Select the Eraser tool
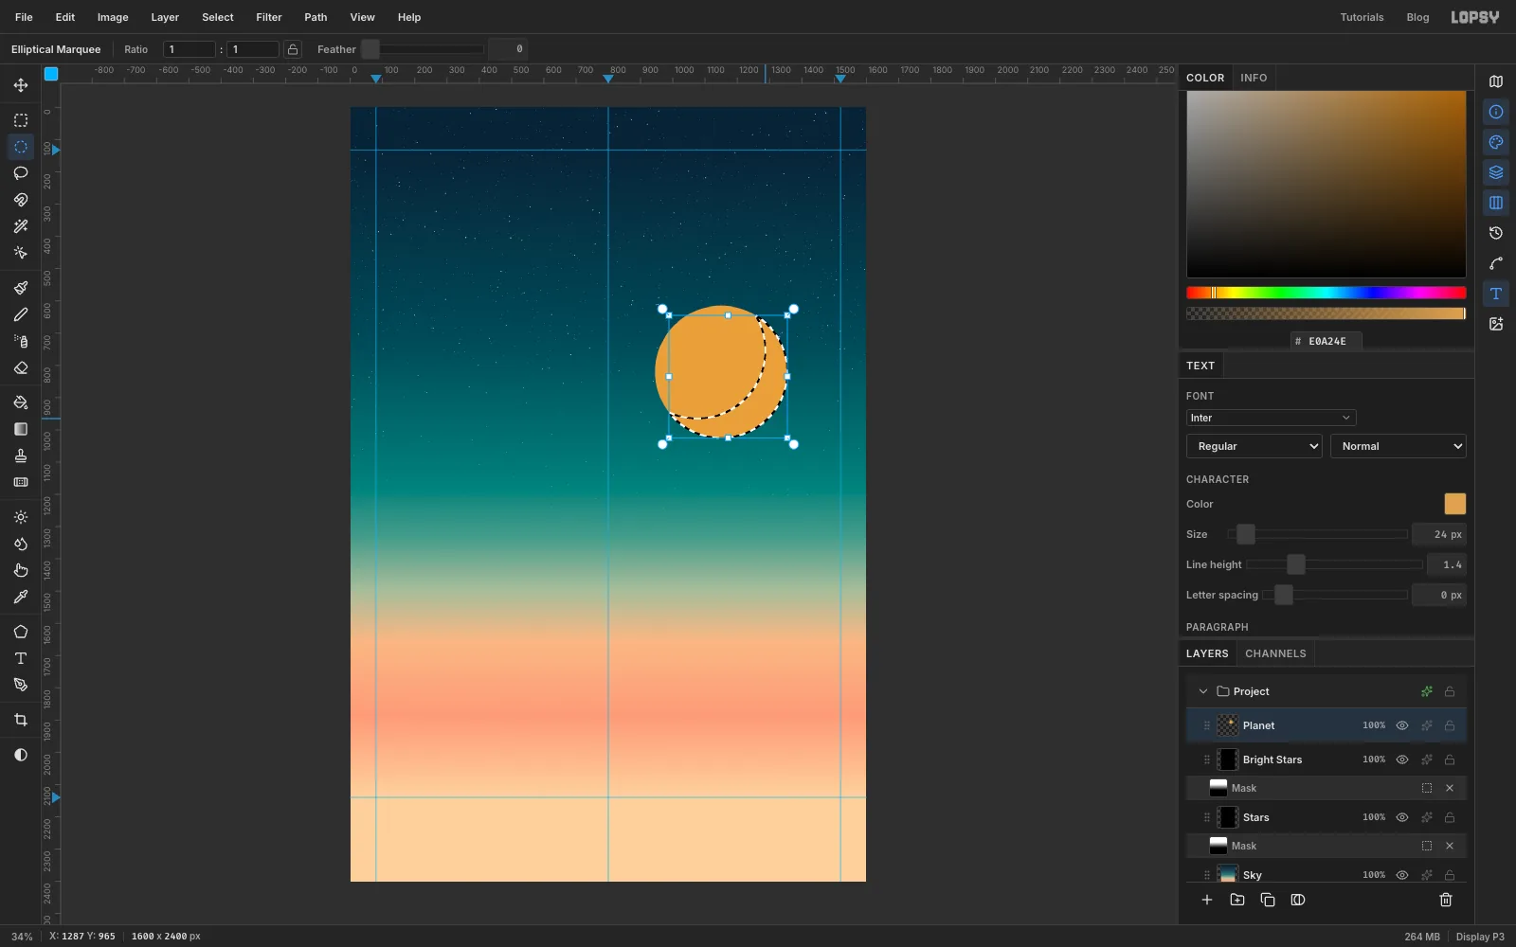Image resolution: width=1516 pixels, height=947 pixels. pos(20,367)
